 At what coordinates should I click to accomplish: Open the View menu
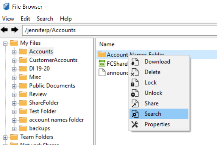click(8, 19)
